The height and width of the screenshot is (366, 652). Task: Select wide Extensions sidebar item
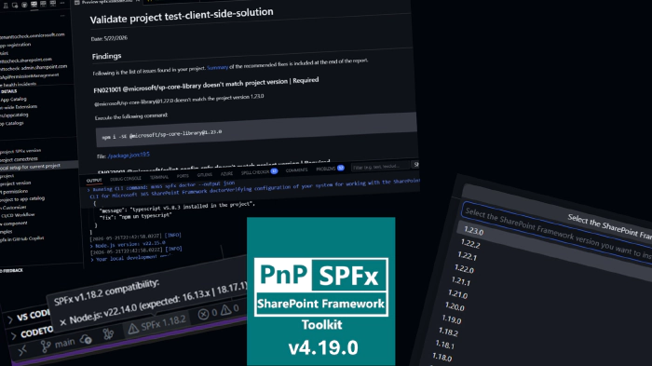[19, 107]
